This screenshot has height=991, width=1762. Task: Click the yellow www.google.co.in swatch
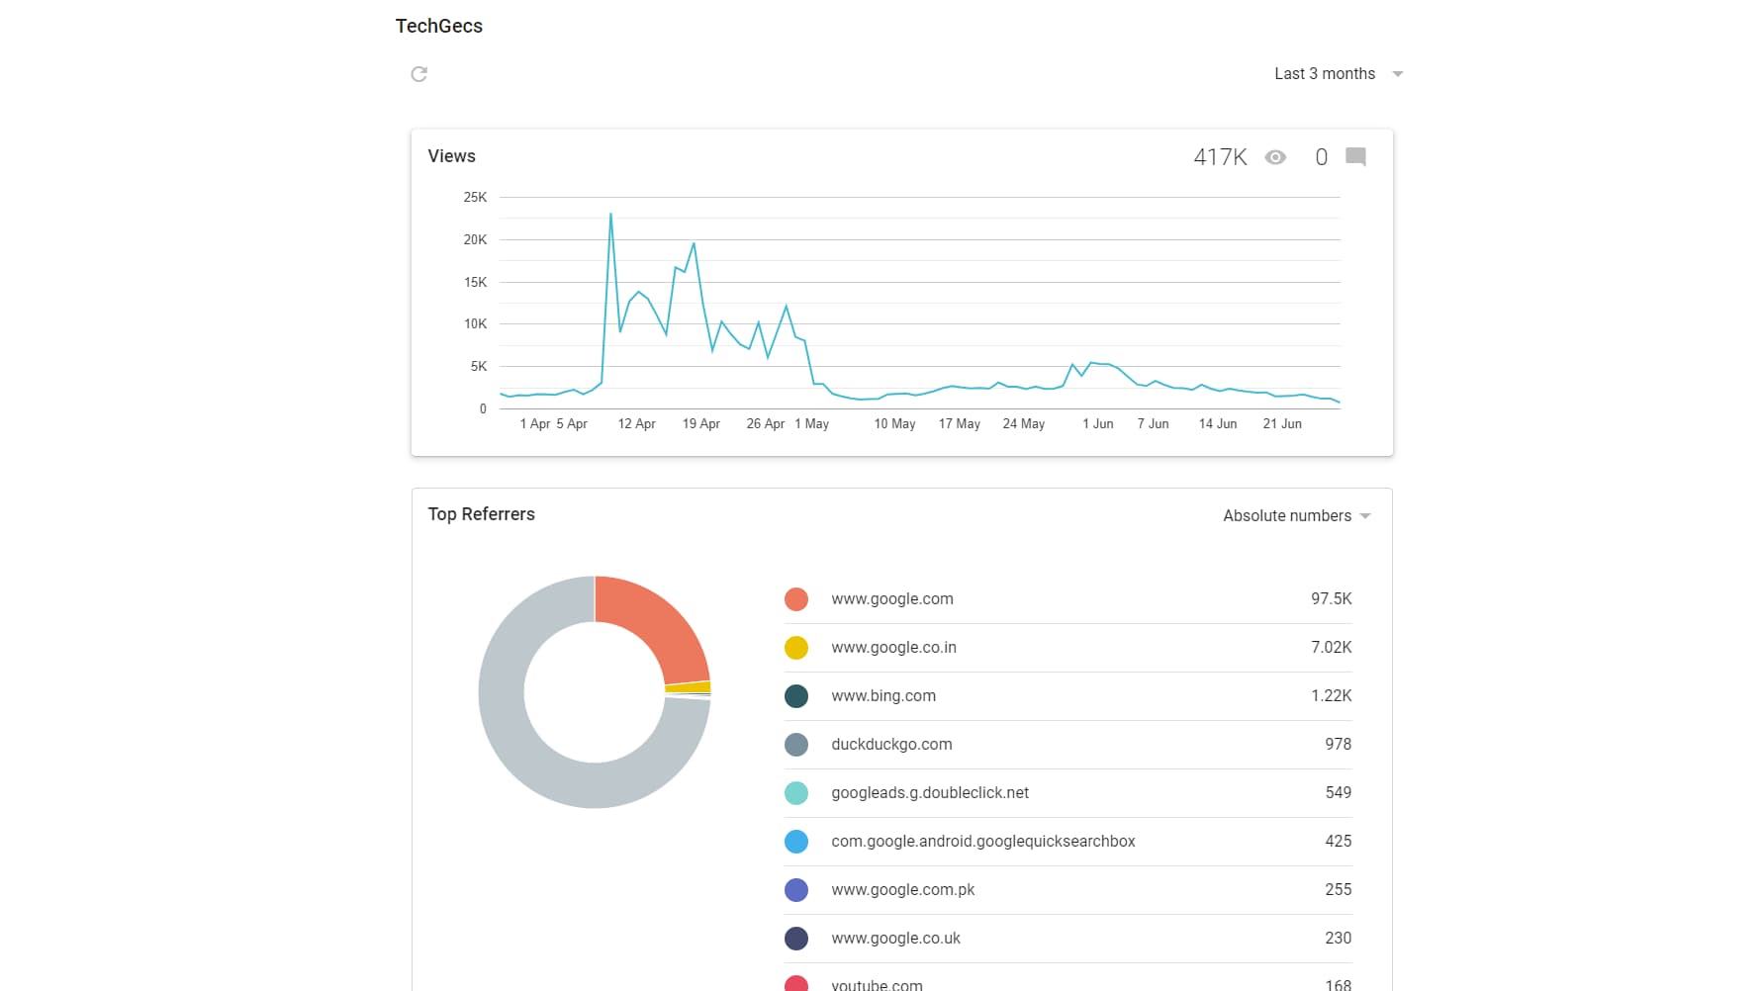coord(796,648)
